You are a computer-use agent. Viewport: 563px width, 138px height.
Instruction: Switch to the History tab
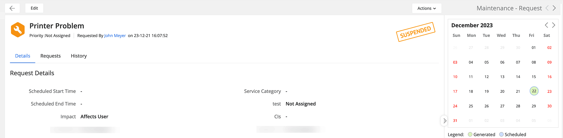pyautogui.click(x=79, y=56)
